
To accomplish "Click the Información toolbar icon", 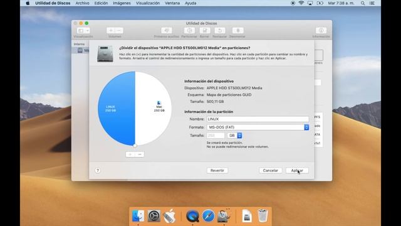I will pos(321,31).
